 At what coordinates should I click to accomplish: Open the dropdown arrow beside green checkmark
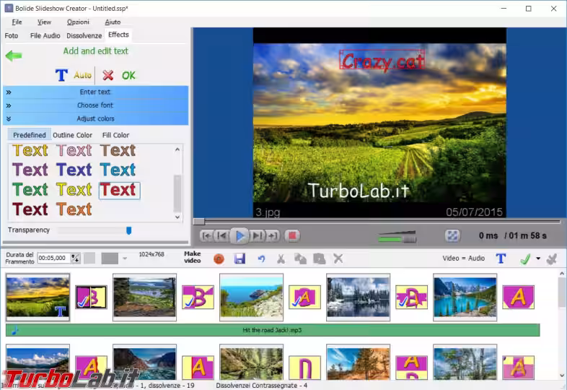coord(538,259)
